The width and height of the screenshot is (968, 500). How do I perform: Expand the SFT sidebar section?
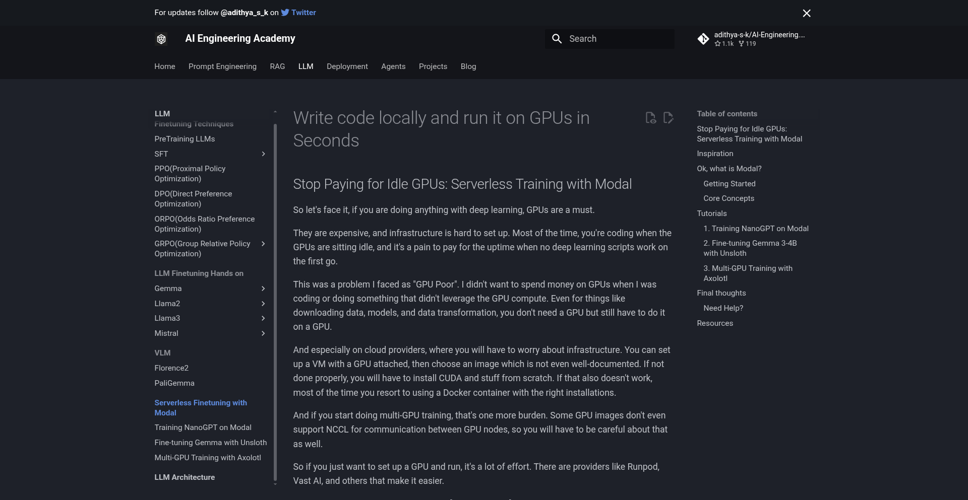[263, 154]
